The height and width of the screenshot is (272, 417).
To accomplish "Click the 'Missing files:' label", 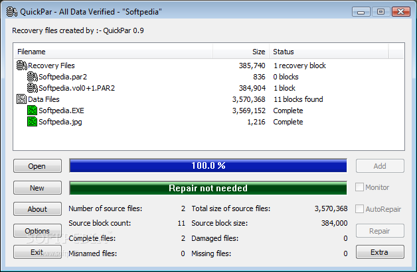I will coord(211,253).
